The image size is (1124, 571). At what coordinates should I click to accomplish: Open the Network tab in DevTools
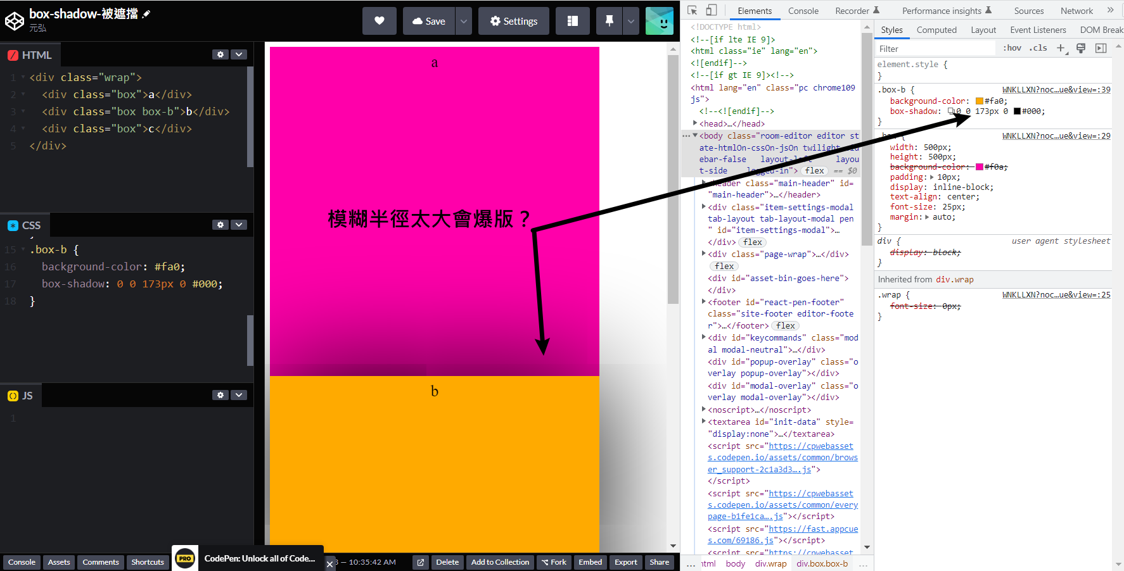[1076, 11]
